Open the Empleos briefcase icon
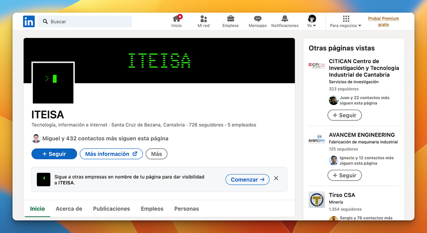The width and height of the screenshot is (427, 233). (231, 18)
